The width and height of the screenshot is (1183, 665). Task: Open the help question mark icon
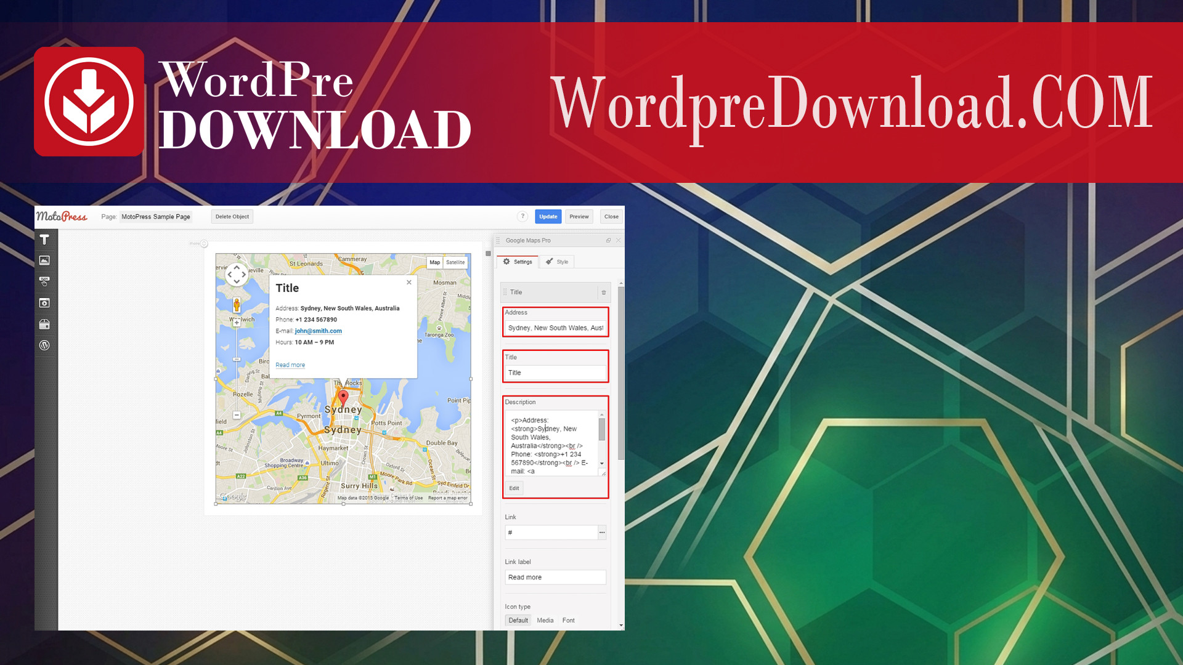click(x=522, y=216)
